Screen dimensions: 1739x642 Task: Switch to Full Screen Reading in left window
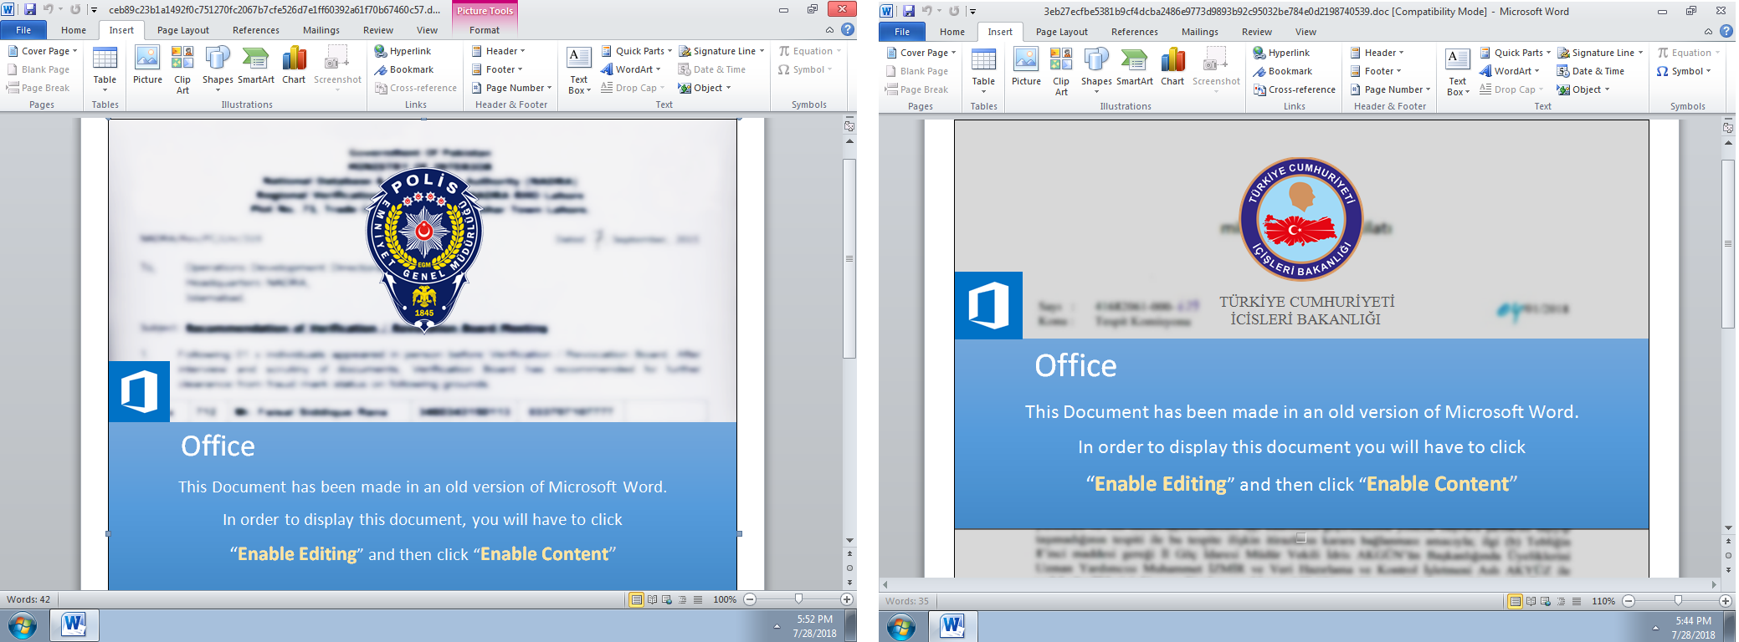(x=652, y=599)
